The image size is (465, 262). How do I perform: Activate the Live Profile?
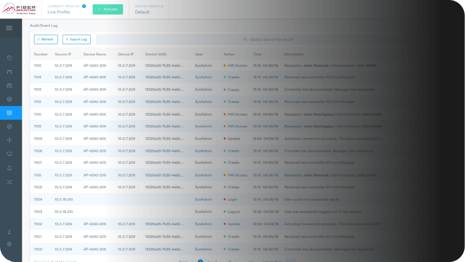108,9
